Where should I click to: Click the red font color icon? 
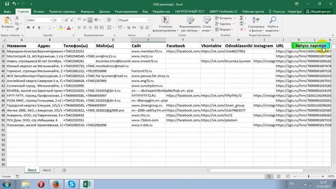coord(69,27)
